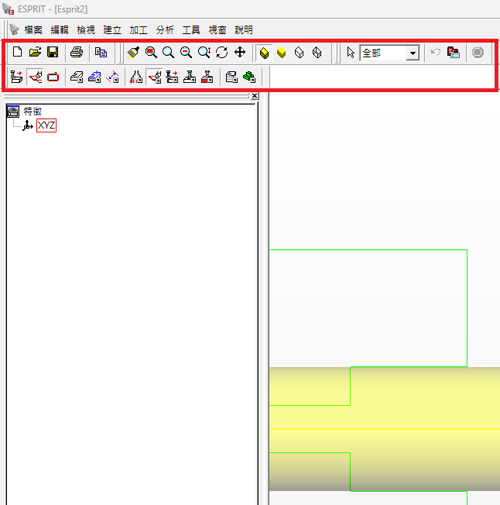Click the Rotate view circular arrows icon
The height and width of the screenshot is (505, 500).
point(222,53)
